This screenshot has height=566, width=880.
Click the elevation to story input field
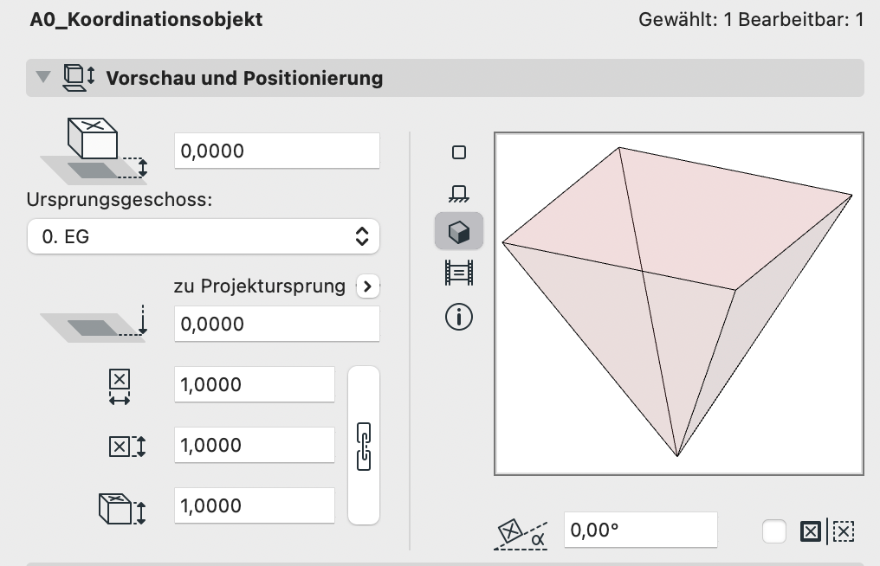pyautogui.click(x=276, y=151)
